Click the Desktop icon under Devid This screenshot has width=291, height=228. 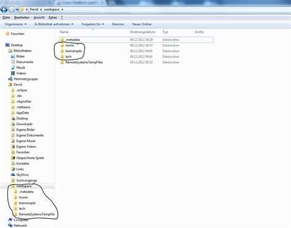pos(13,118)
